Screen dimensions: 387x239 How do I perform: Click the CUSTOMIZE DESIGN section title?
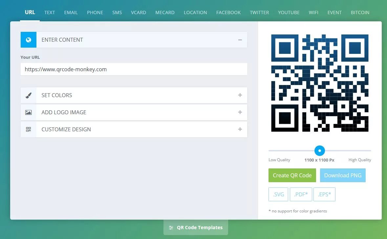66,129
